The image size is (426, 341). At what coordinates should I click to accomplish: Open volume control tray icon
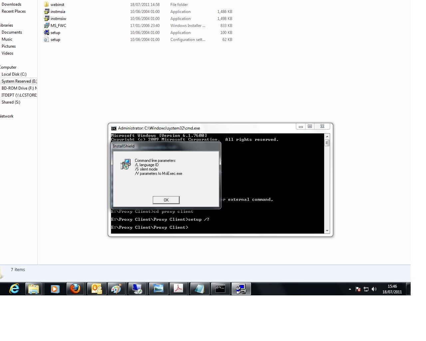(x=374, y=289)
